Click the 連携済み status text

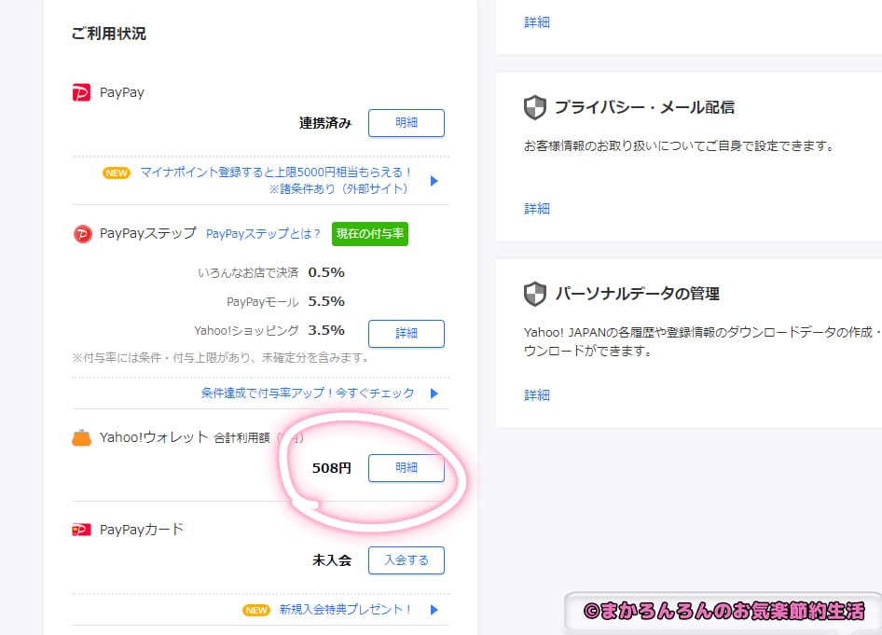(x=325, y=123)
